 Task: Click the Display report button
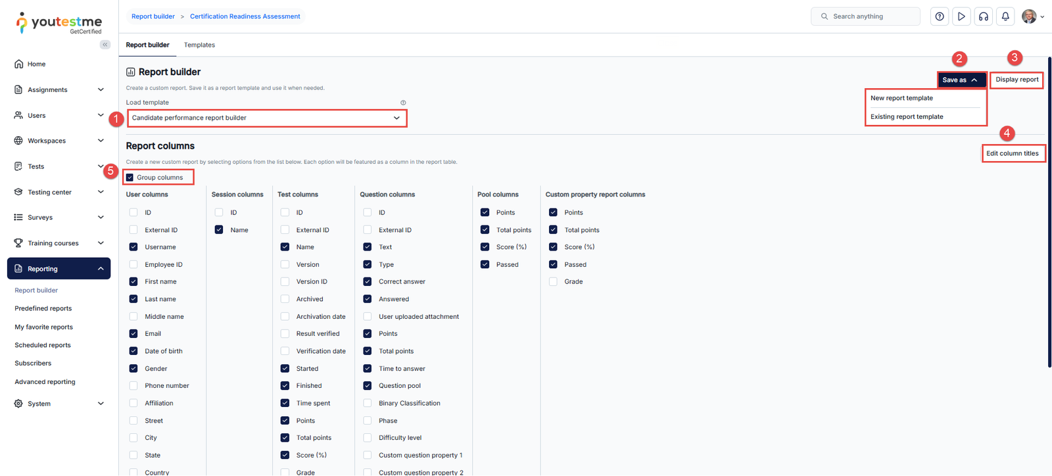click(1016, 80)
